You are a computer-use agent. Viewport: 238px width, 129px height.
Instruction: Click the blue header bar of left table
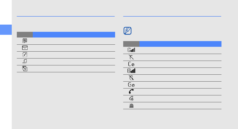point(74,34)
